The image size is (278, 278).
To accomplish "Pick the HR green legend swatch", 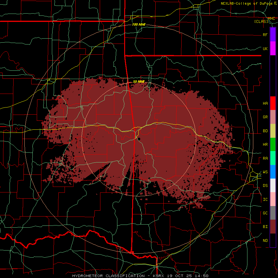I will point(273,144).
